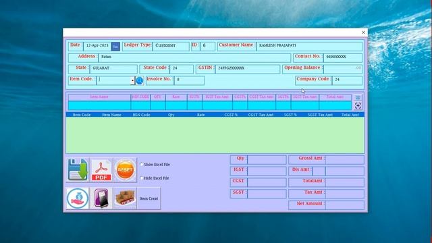Click the small icon above the add-row button
The image size is (432, 243).
pos(358,97)
